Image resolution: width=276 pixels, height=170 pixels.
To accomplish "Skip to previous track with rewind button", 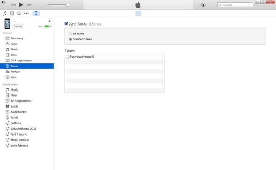I will pos(13,5).
